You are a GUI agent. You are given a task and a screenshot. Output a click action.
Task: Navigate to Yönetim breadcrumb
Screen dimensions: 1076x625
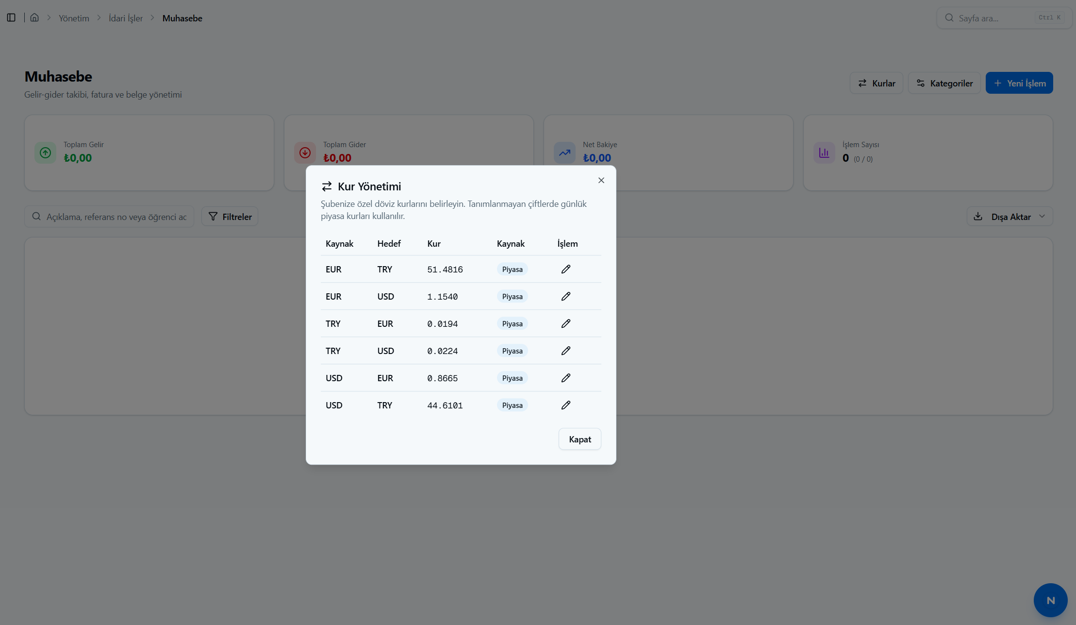pyautogui.click(x=74, y=18)
